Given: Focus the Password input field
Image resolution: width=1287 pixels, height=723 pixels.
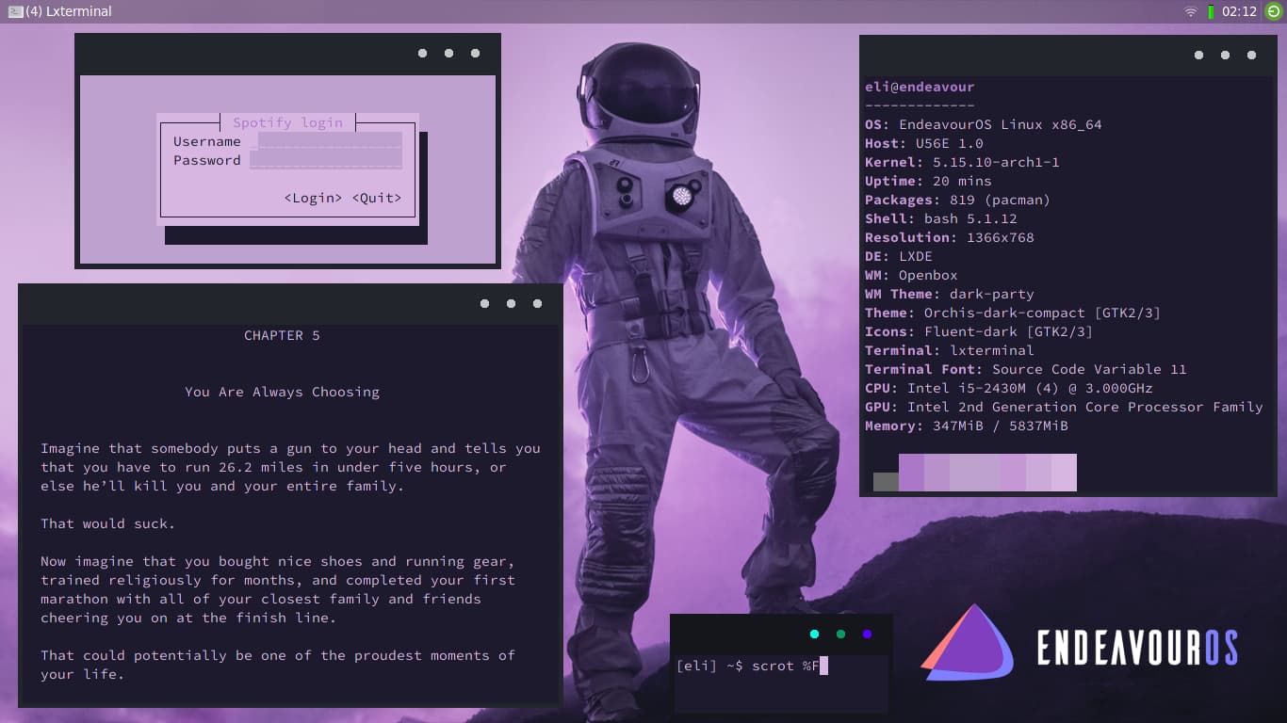Looking at the screenshot, I should pos(326,161).
